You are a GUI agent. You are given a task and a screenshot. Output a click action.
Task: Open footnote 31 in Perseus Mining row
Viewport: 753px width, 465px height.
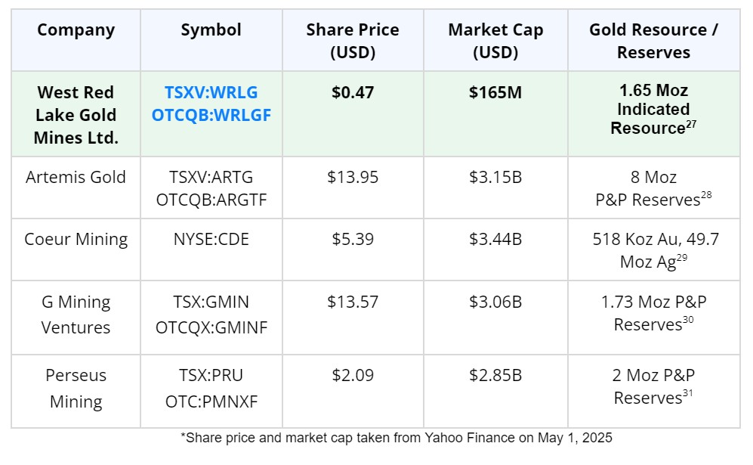pyautogui.click(x=687, y=393)
